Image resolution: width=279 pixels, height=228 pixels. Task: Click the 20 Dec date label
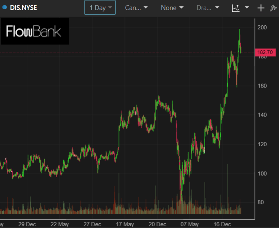pos(157,224)
